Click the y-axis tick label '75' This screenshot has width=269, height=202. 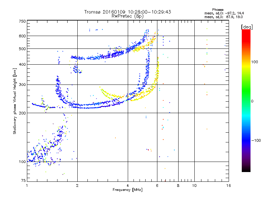pyautogui.click(x=24, y=180)
